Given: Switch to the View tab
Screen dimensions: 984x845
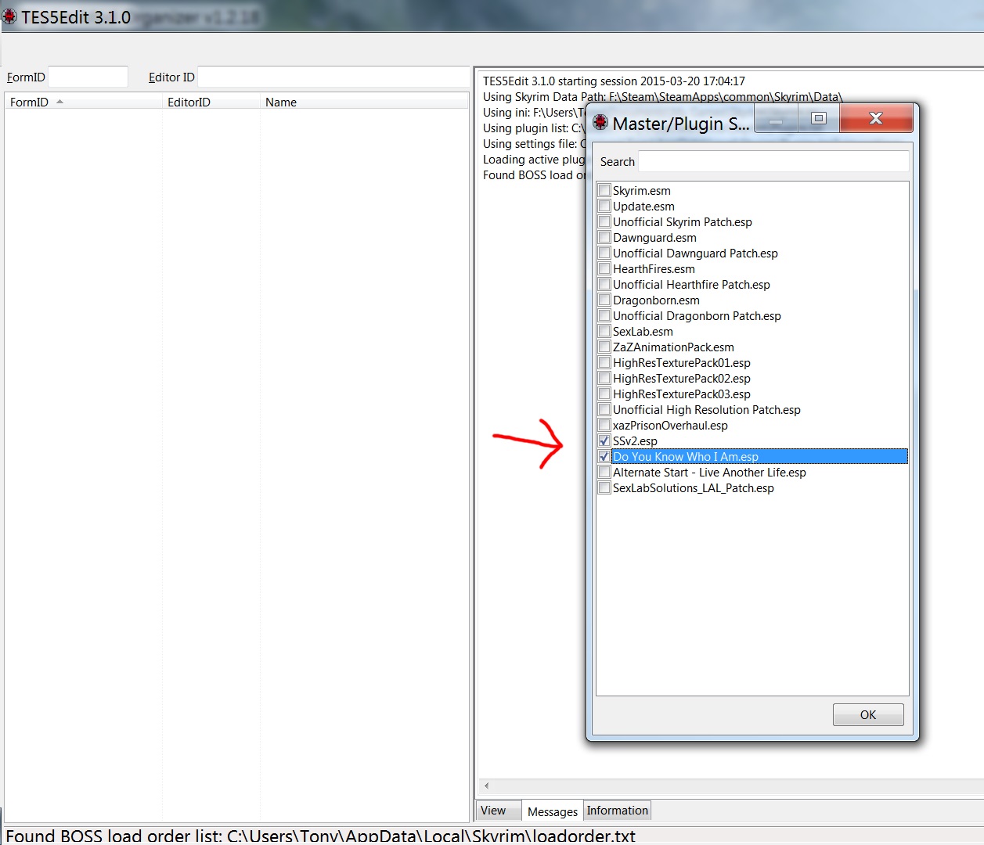Looking at the screenshot, I should [493, 811].
